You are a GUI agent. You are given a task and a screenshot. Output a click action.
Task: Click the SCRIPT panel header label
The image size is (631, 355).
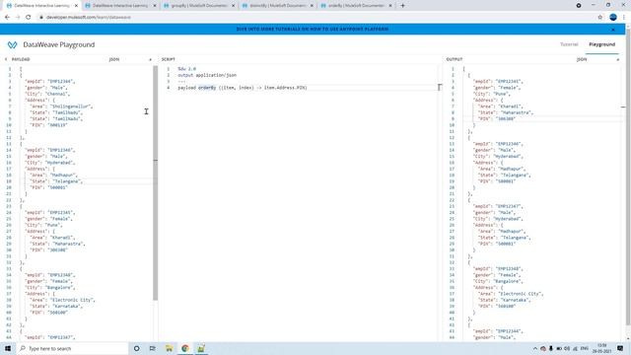click(169, 59)
